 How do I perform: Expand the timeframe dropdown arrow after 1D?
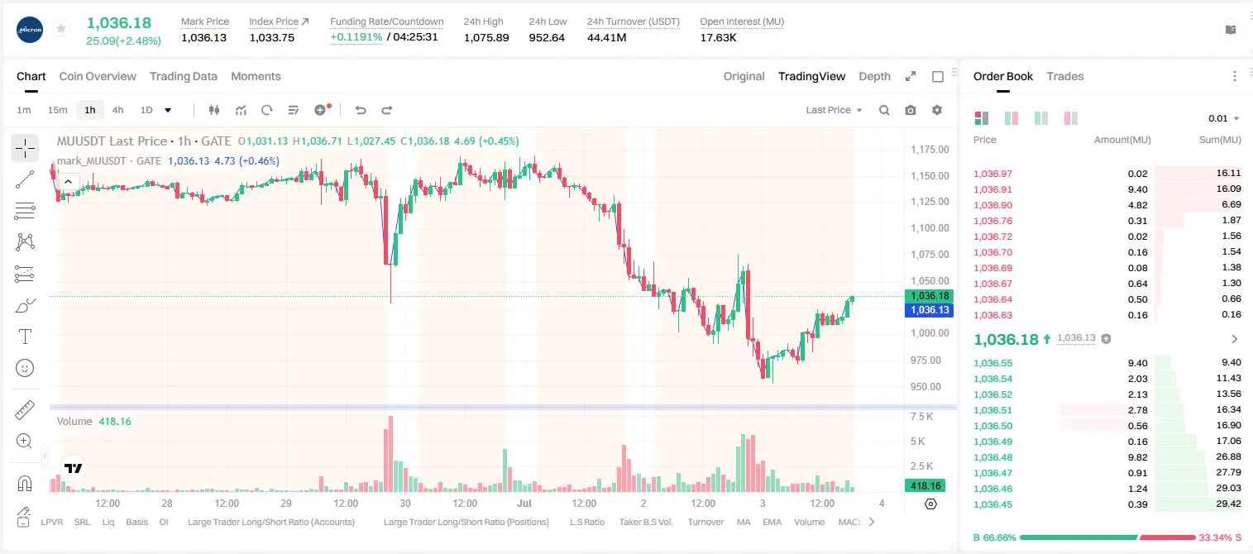(168, 110)
